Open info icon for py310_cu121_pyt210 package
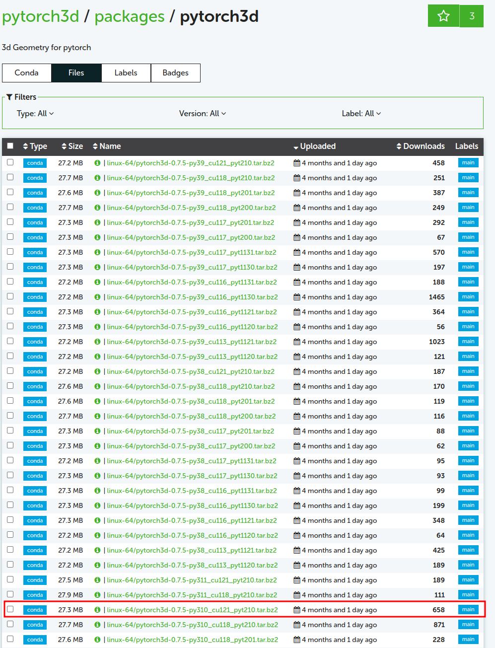 pyautogui.click(x=97, y=609)
